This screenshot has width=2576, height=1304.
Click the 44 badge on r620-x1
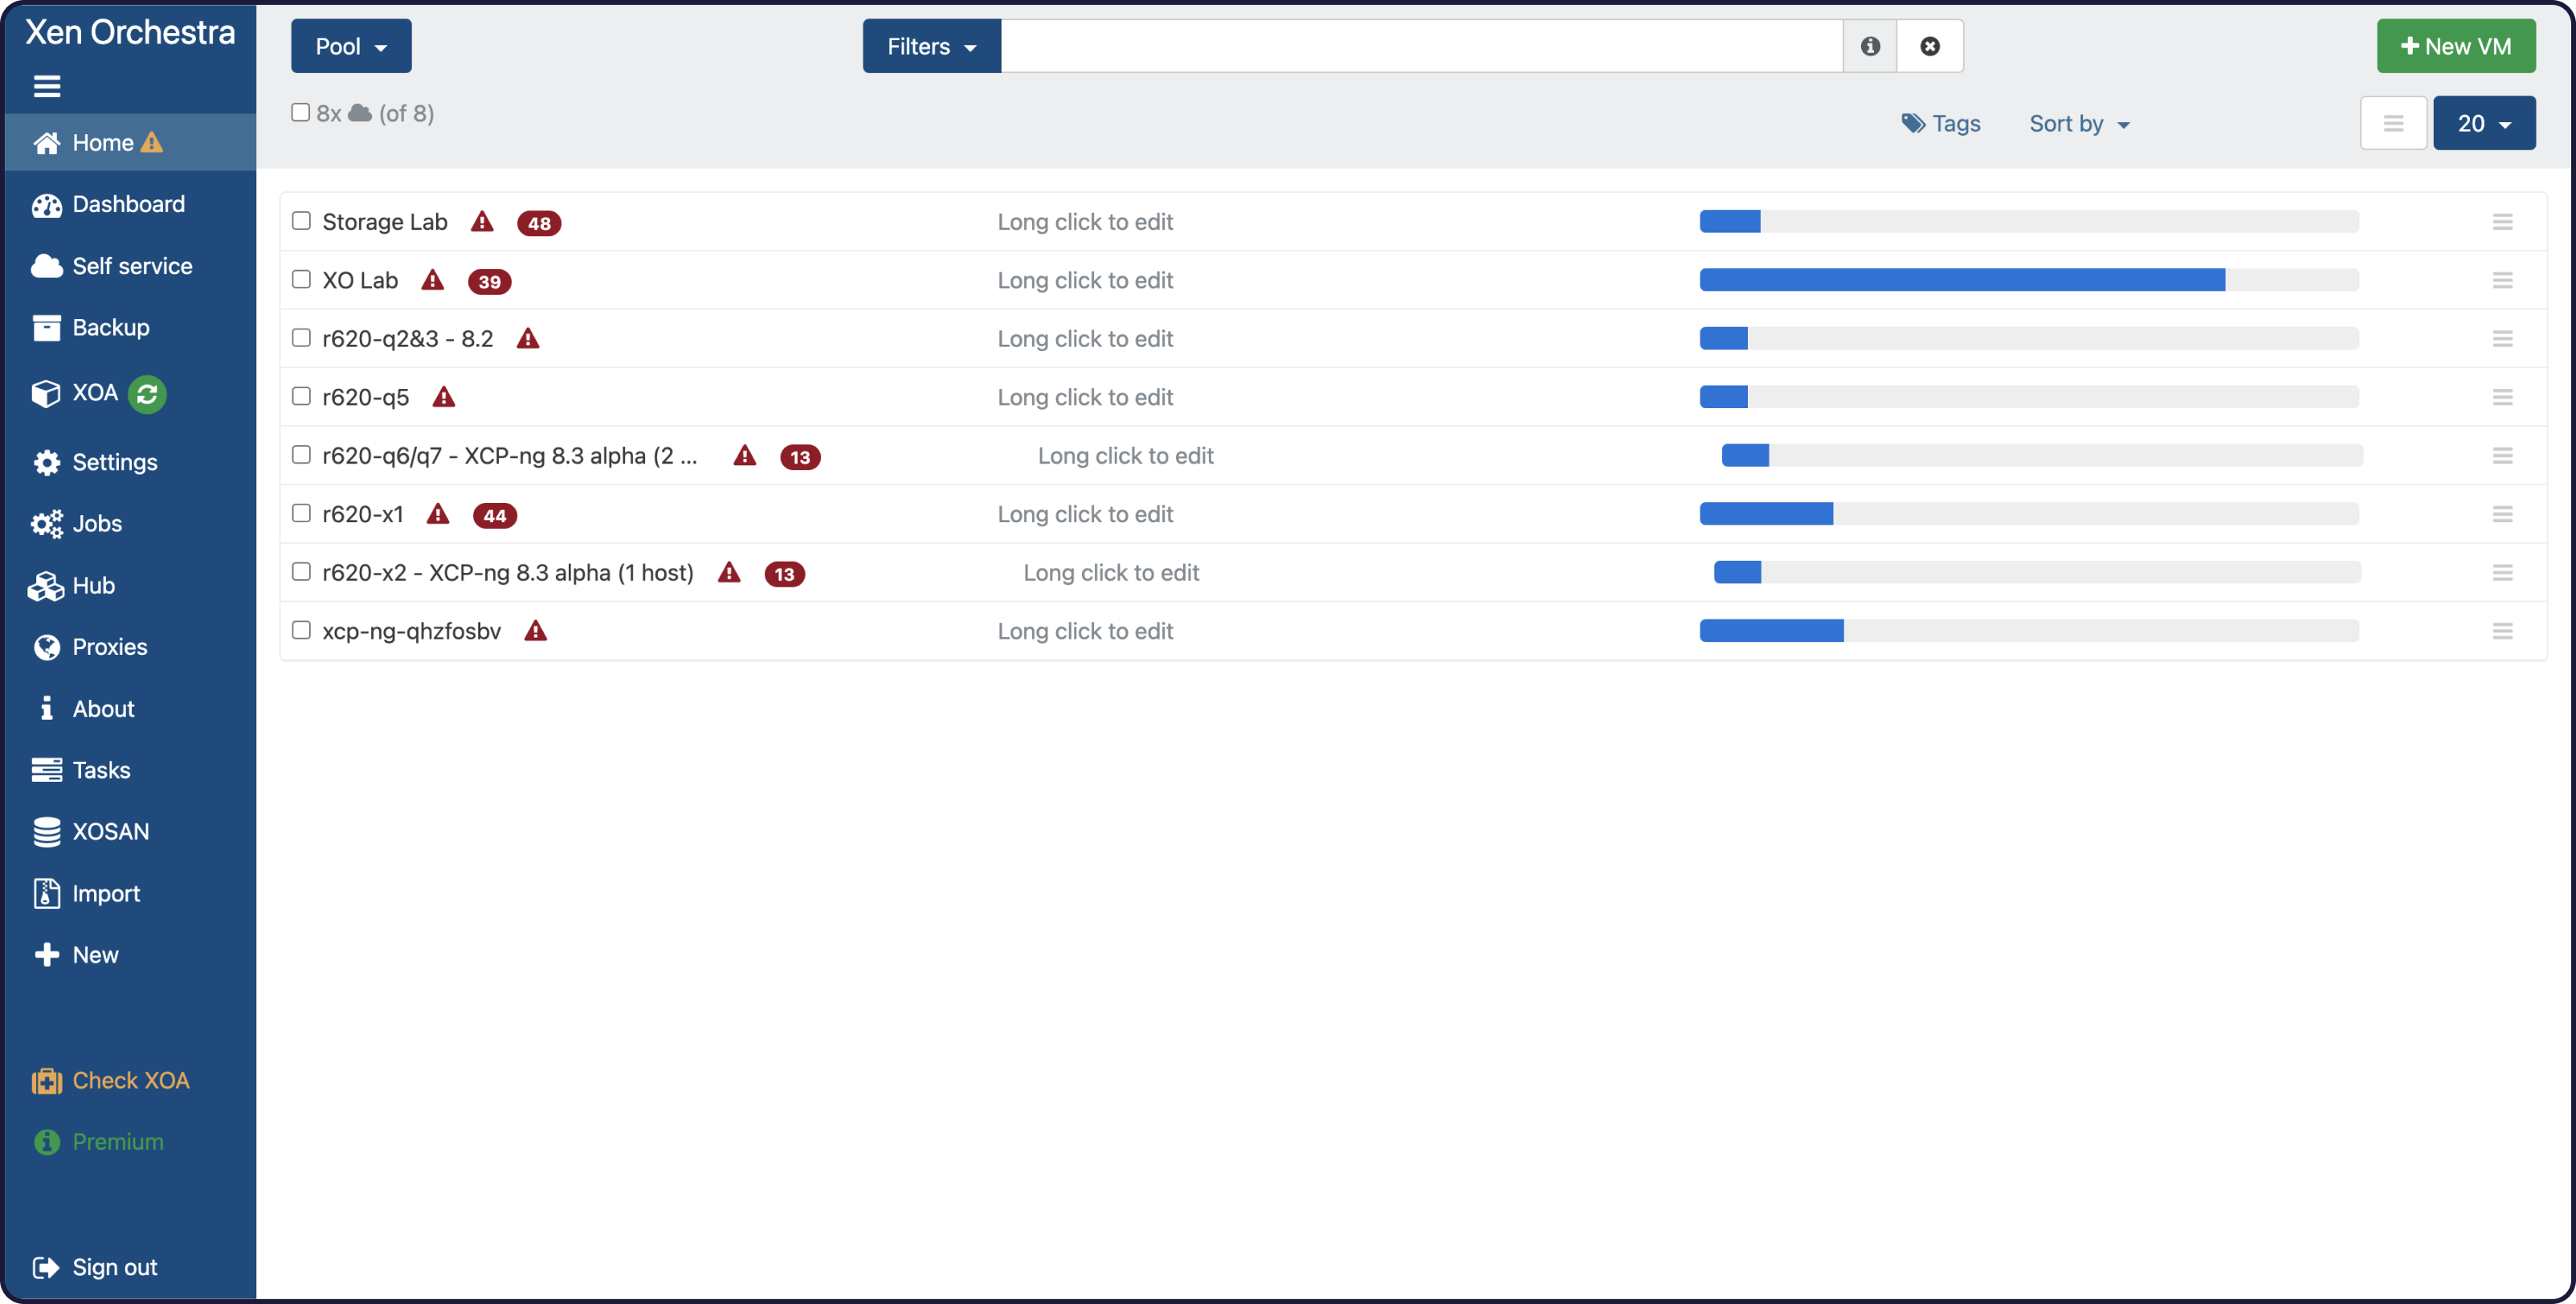click(495, 516)
